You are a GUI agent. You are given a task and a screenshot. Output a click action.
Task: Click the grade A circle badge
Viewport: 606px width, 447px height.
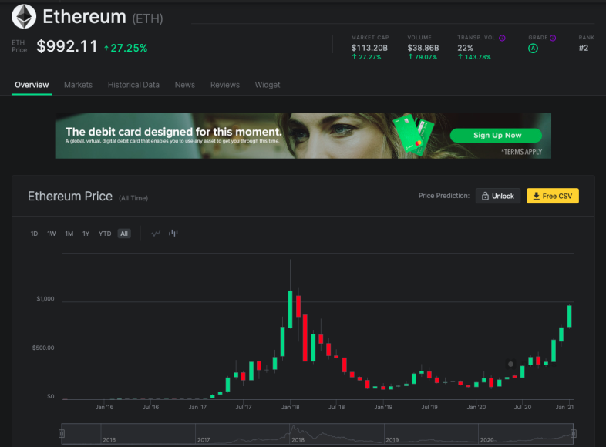click(x=533, y=49)
